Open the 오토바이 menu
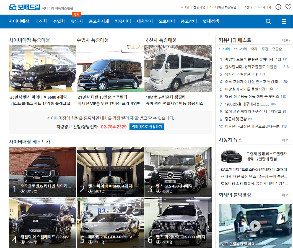Viewport: 293px width, 248px height. click(x=167, y=21)
